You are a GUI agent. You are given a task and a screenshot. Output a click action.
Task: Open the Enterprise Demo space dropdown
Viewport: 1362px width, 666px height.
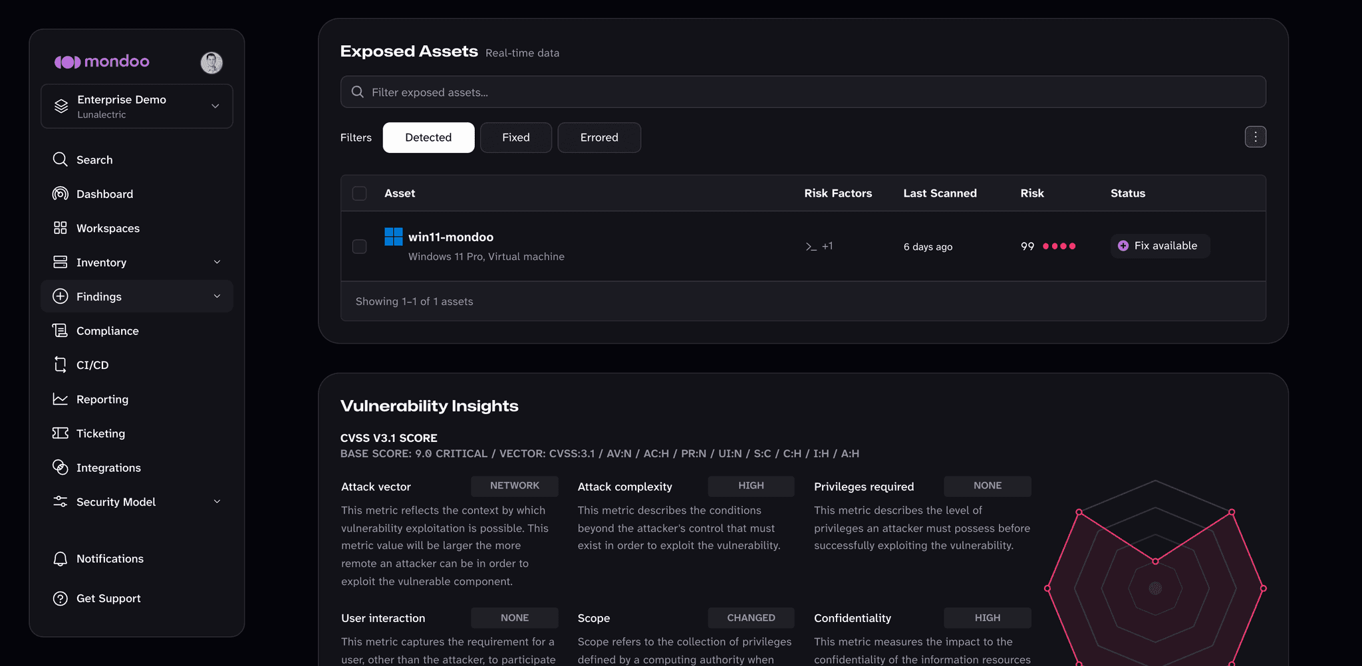[x=137, y=106]
